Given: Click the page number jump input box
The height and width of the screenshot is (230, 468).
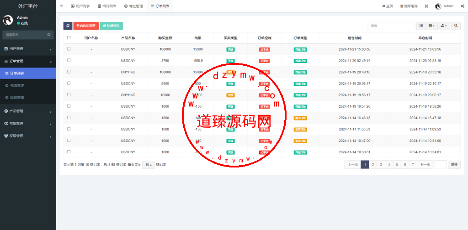Looking at the screenshot, I should coord(441,164).
